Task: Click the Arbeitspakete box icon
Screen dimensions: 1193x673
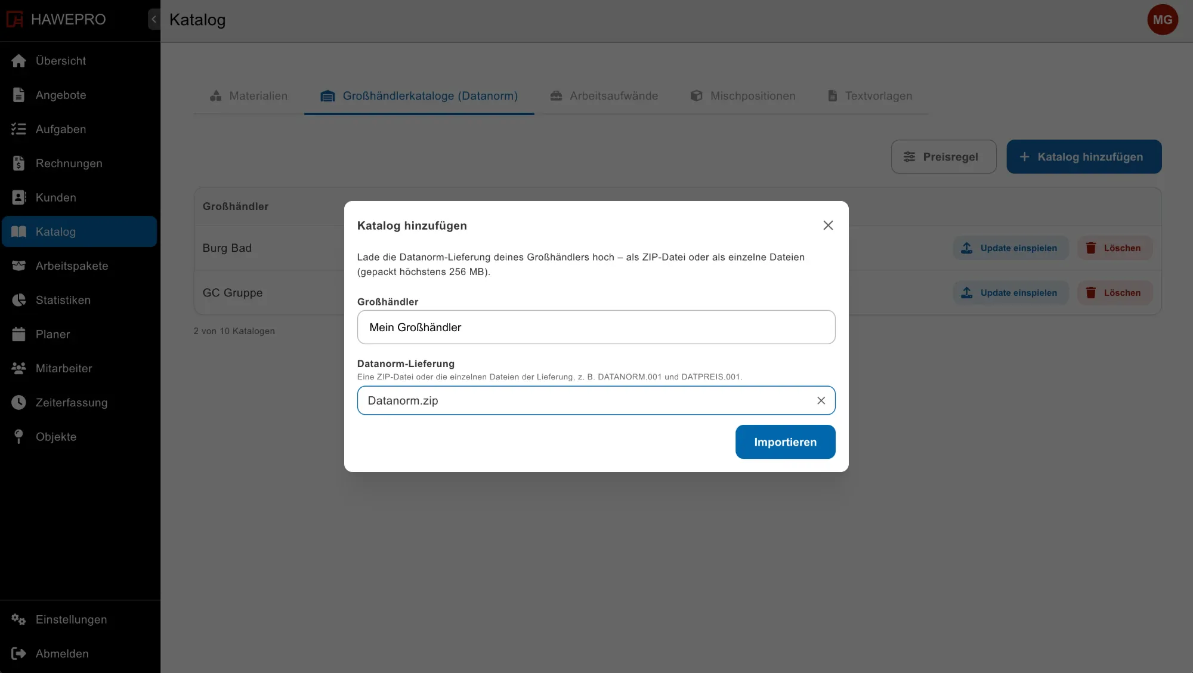Action: coord(19,266)
